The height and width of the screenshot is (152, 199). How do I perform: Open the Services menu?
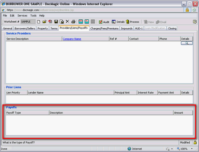click(x=22, y=15)
